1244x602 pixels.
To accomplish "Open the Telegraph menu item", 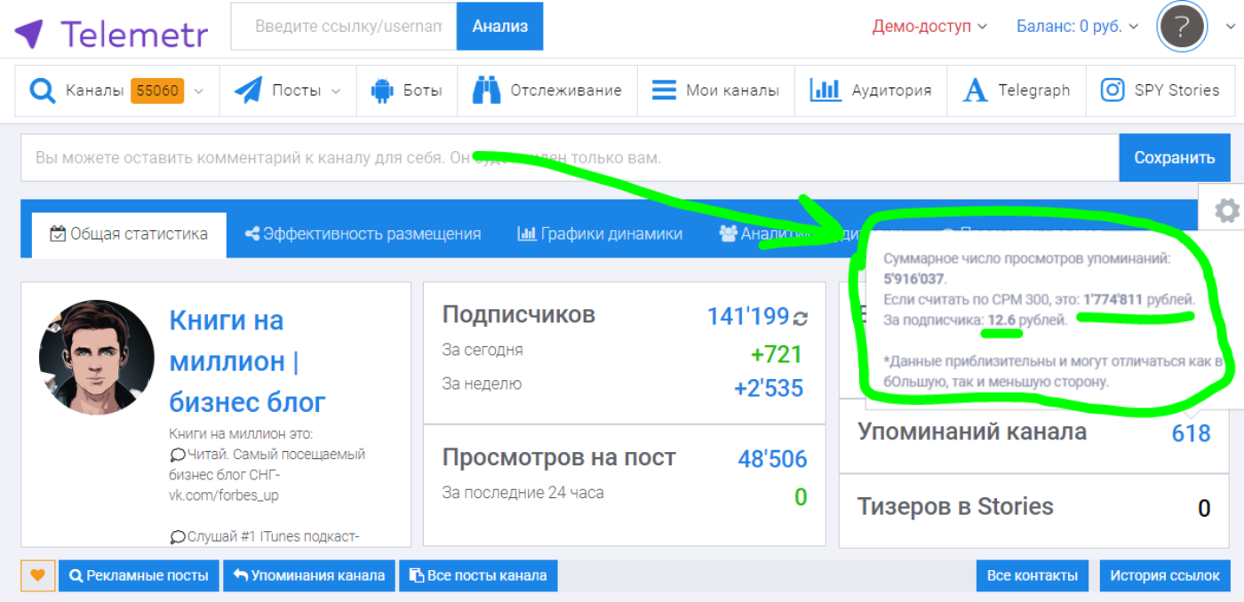I will [1017, 91].
